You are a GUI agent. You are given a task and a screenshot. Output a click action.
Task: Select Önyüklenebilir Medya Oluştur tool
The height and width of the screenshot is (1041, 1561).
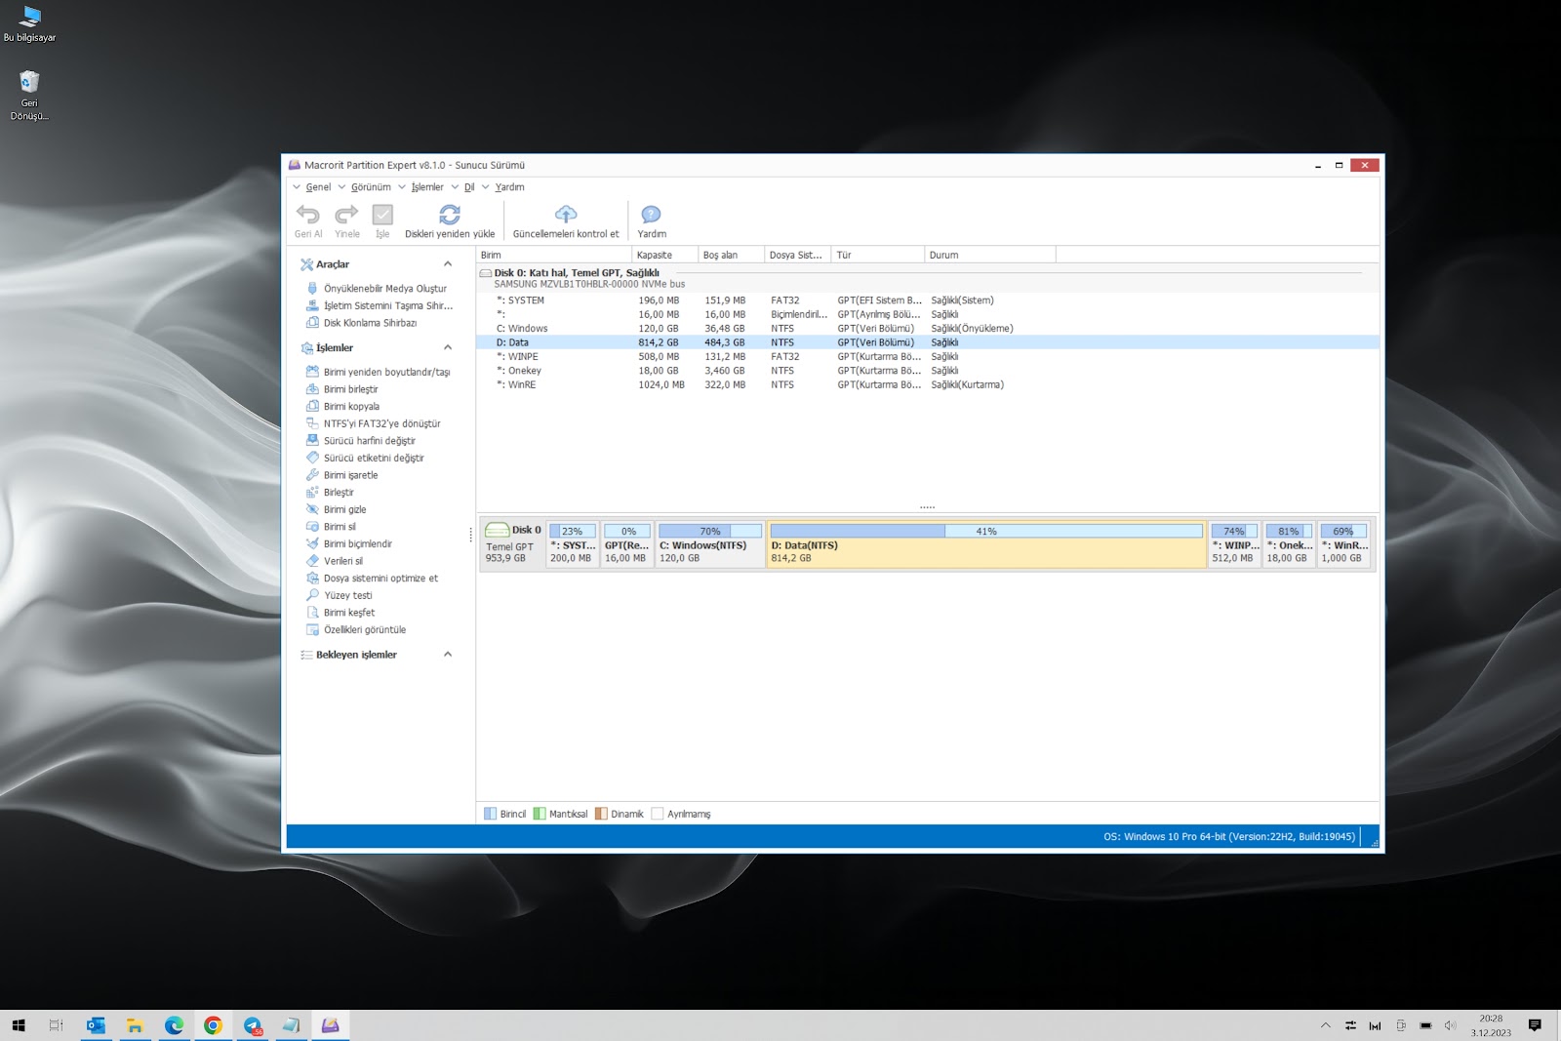[384, 289]
